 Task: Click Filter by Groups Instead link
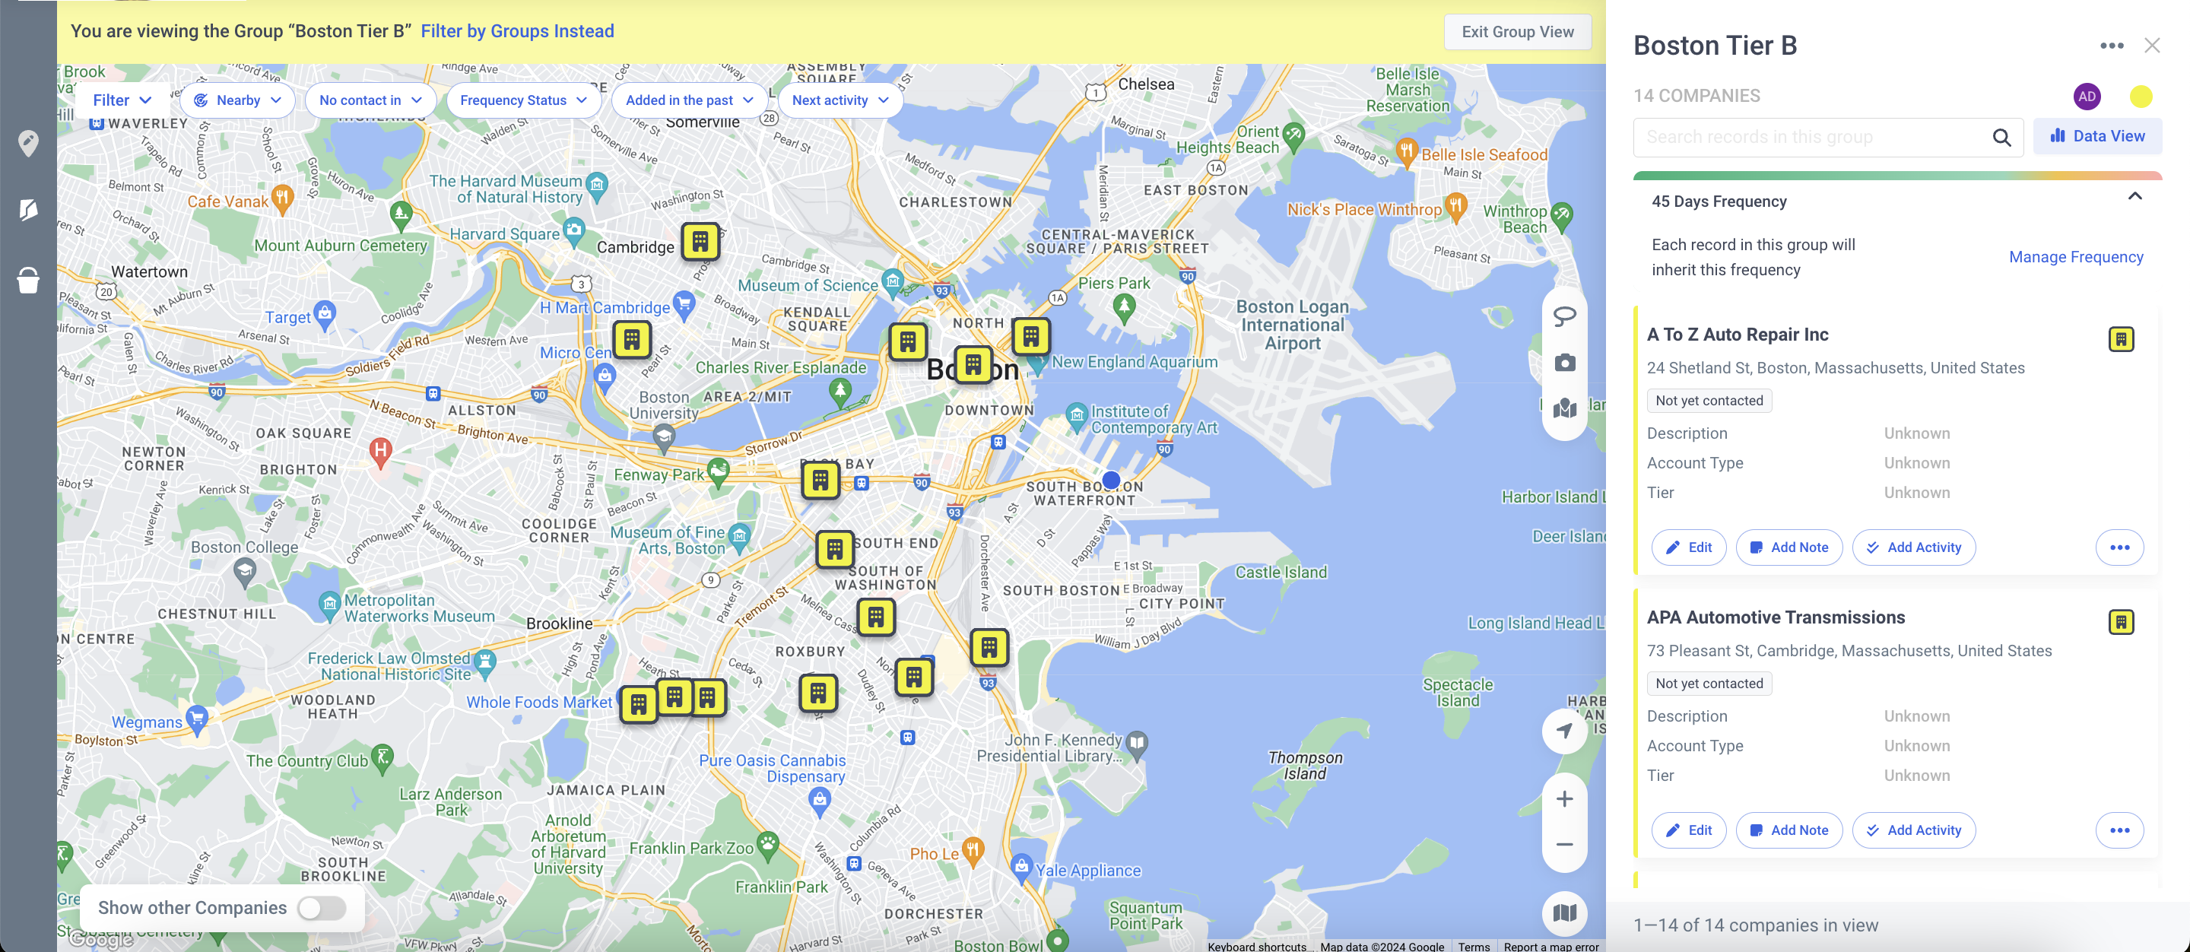pos(517,31)
